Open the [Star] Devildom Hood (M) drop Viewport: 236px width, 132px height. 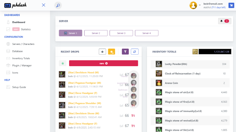83,73
